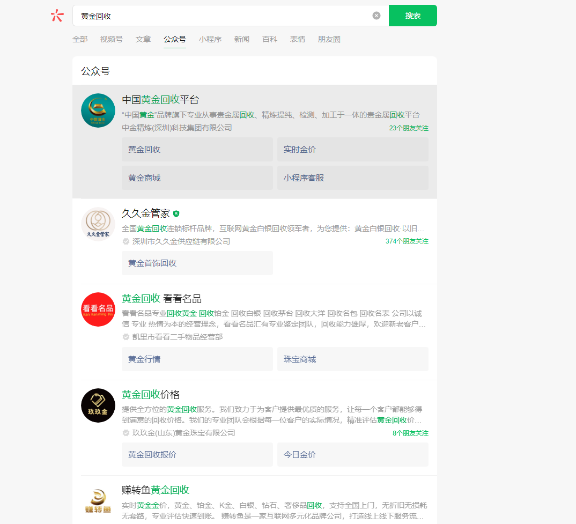Viewport: 576px width, 524px height.
Task: Click the 中金精炼(深圳)科技集团有限公司 company name
Action: (176, 128)
